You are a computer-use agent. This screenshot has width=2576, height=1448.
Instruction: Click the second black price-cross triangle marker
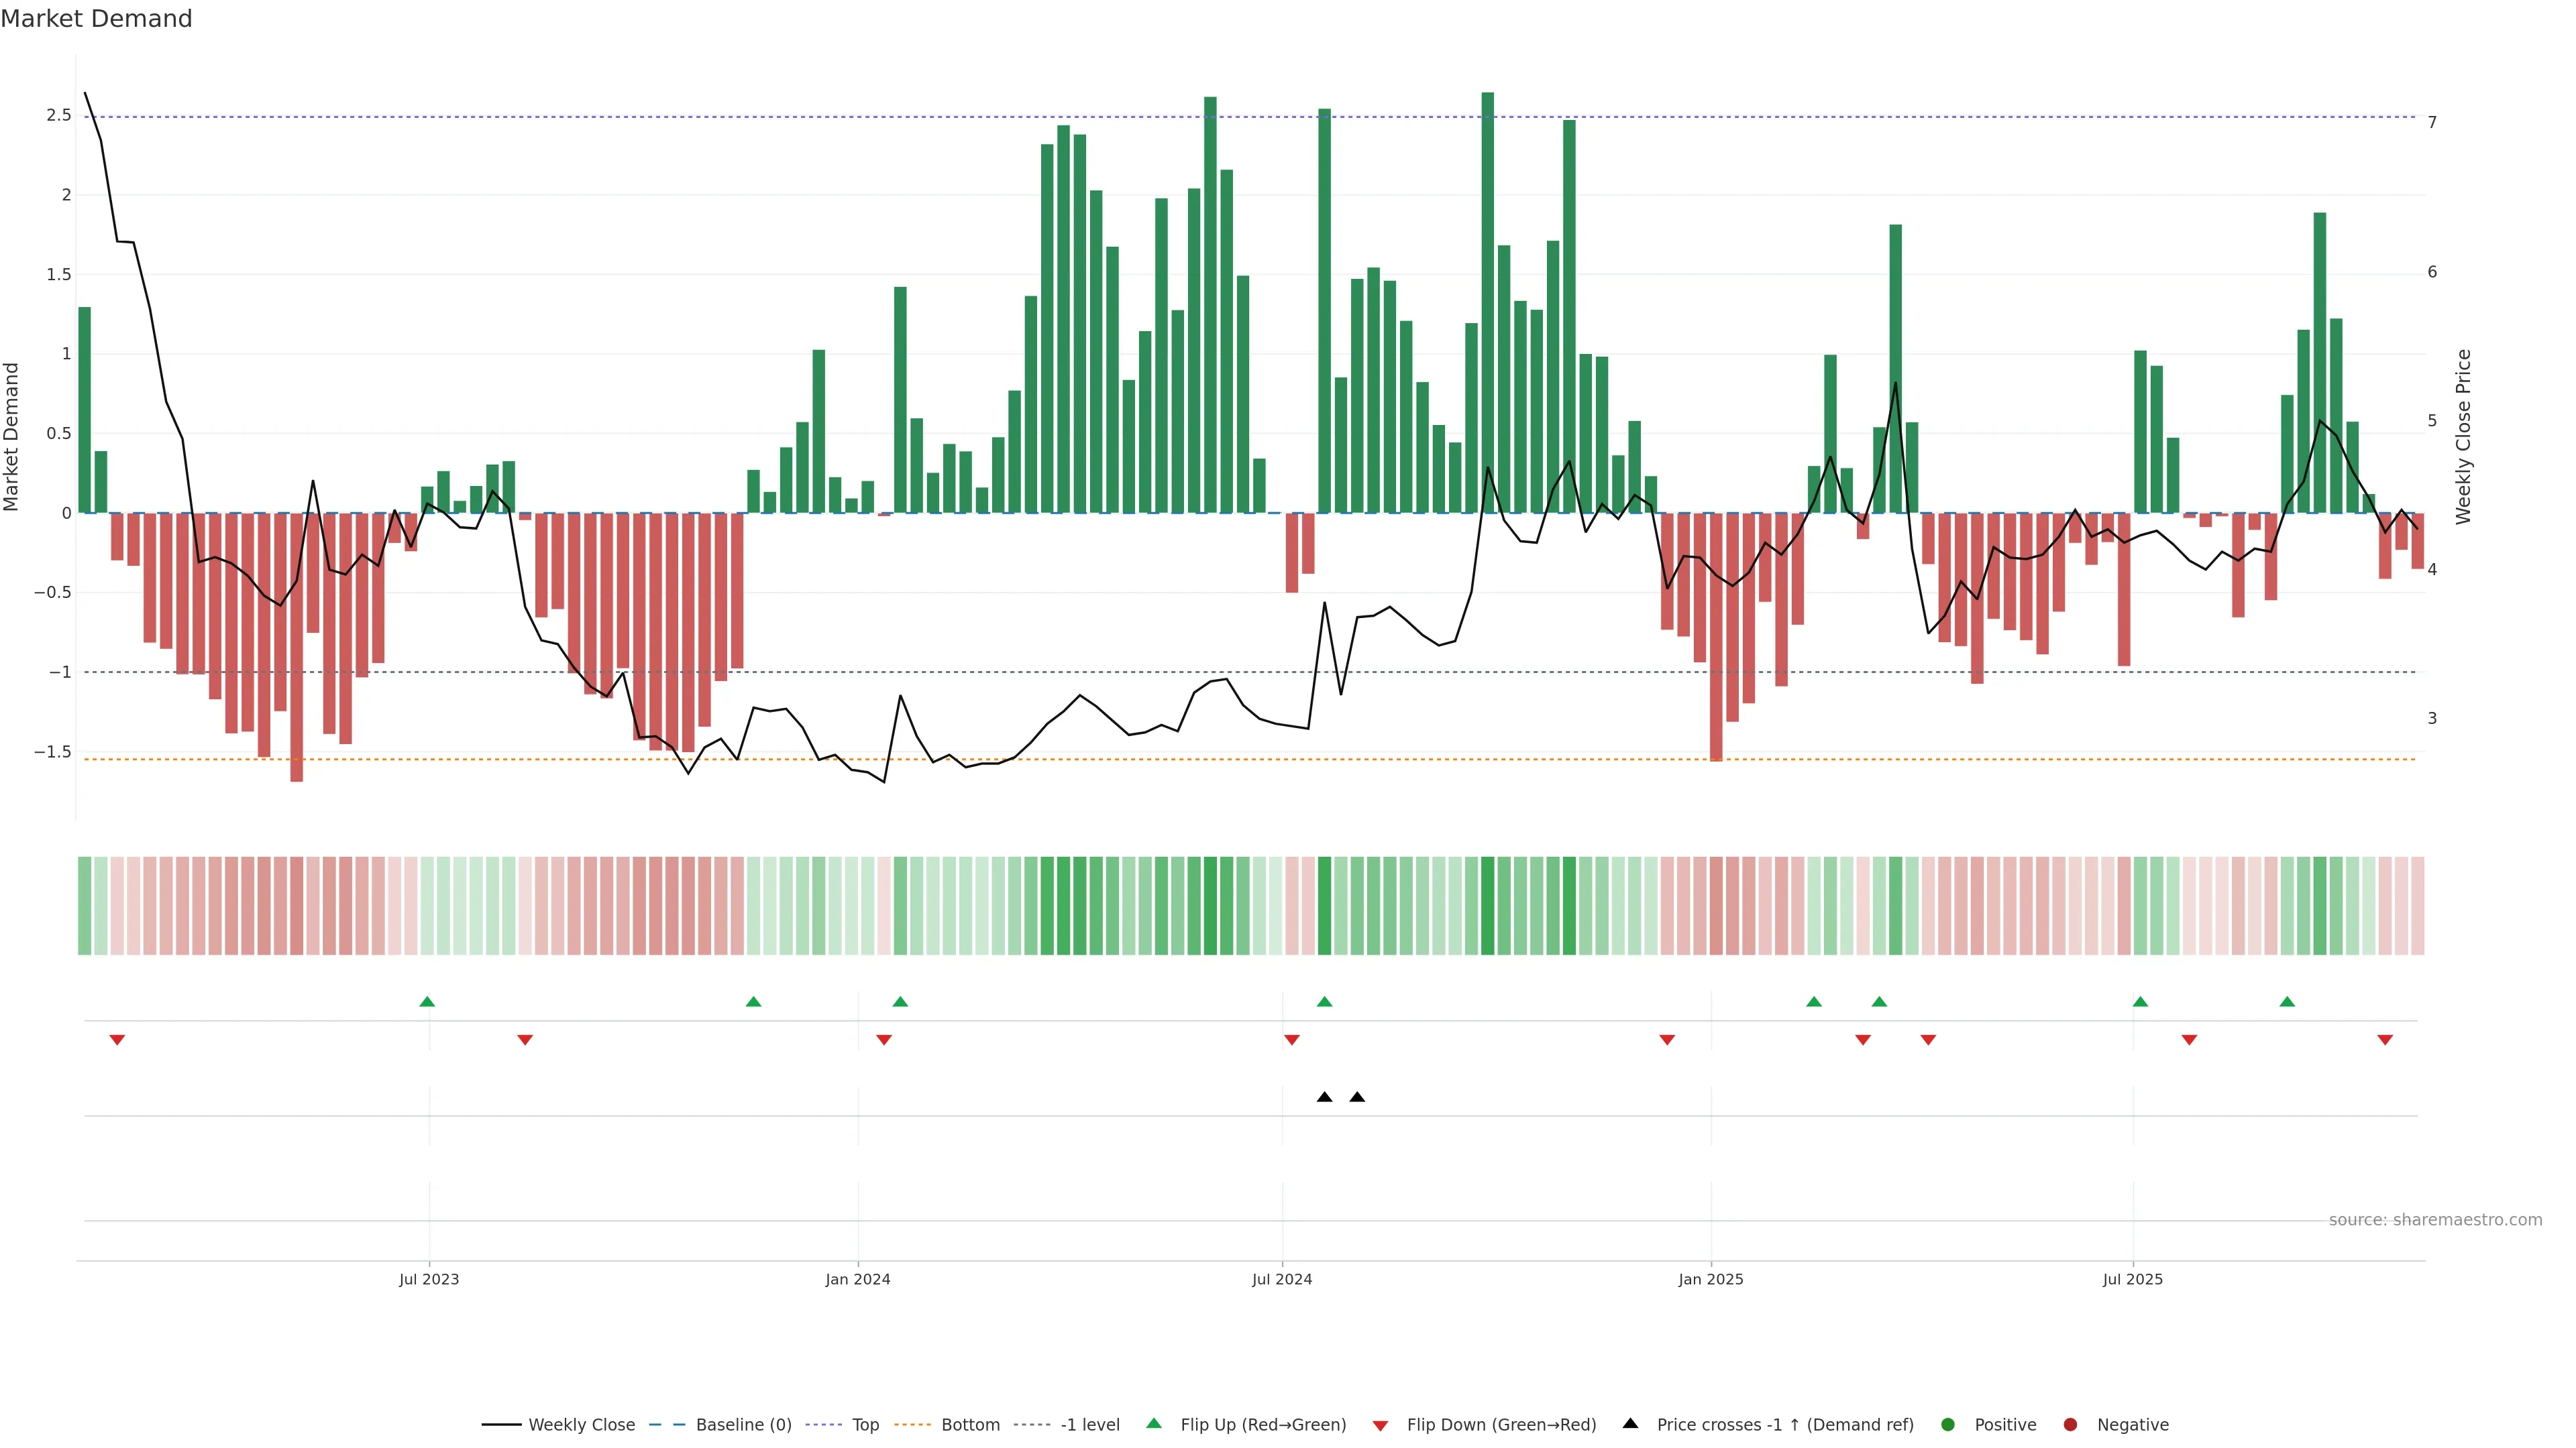point(1357,1097)
